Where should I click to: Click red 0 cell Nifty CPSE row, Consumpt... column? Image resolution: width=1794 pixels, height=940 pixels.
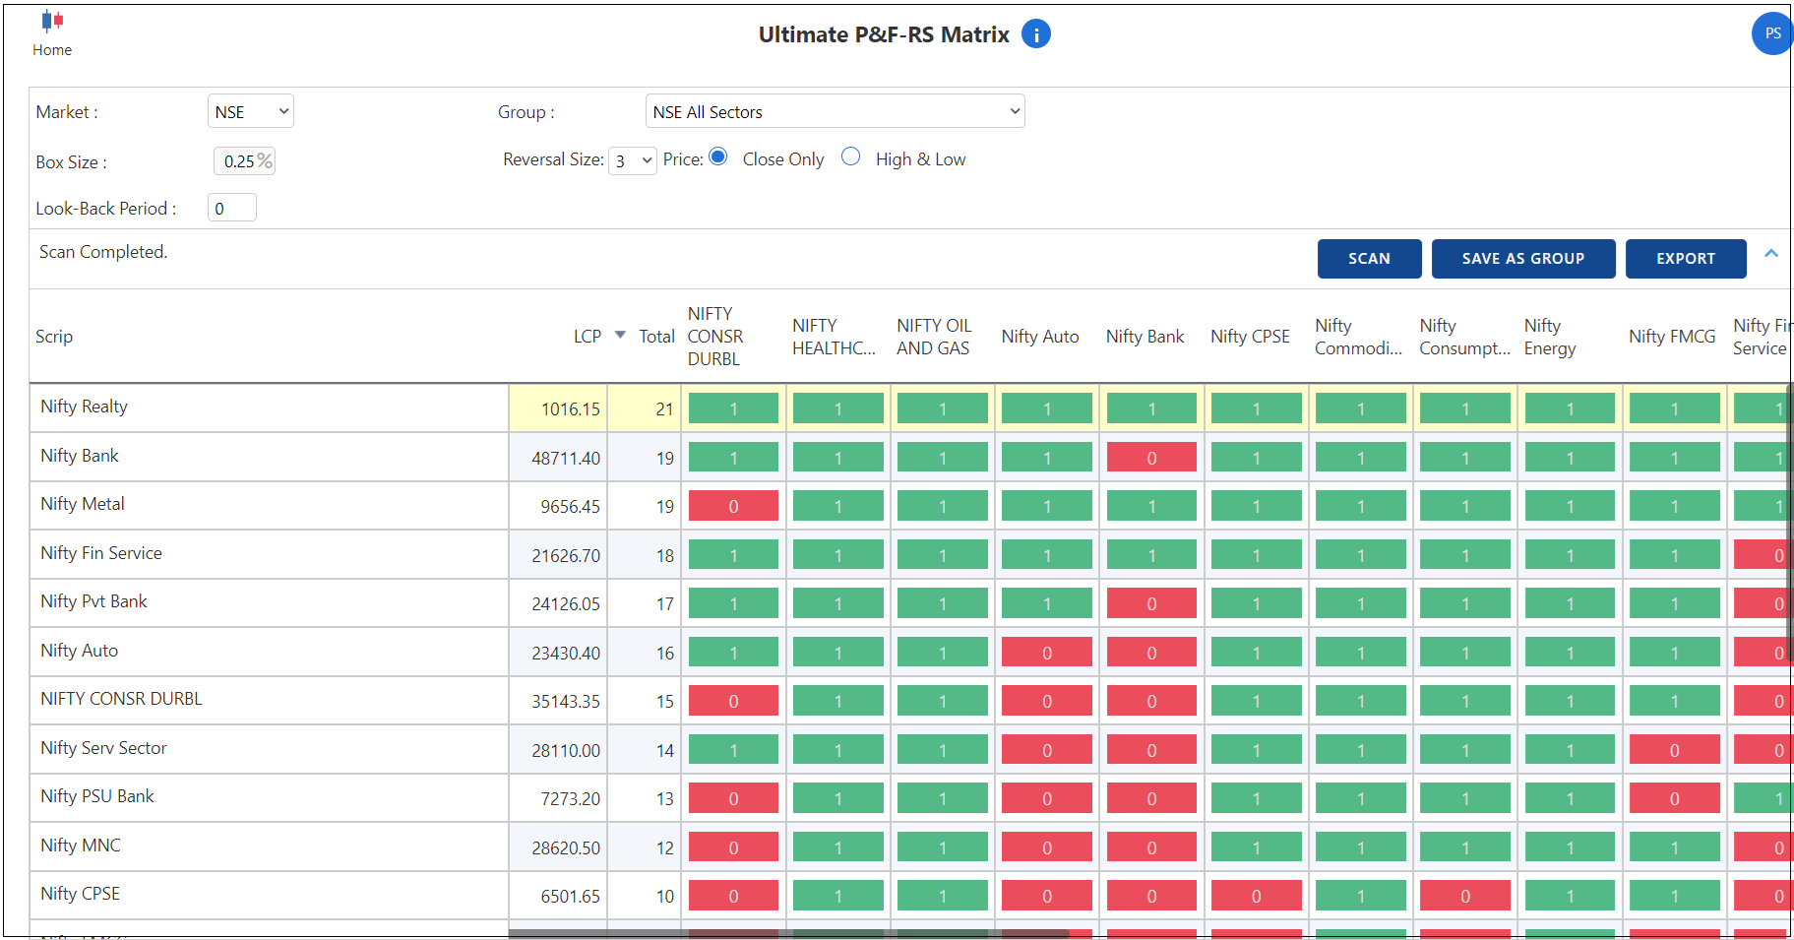tap(1465, 896)
